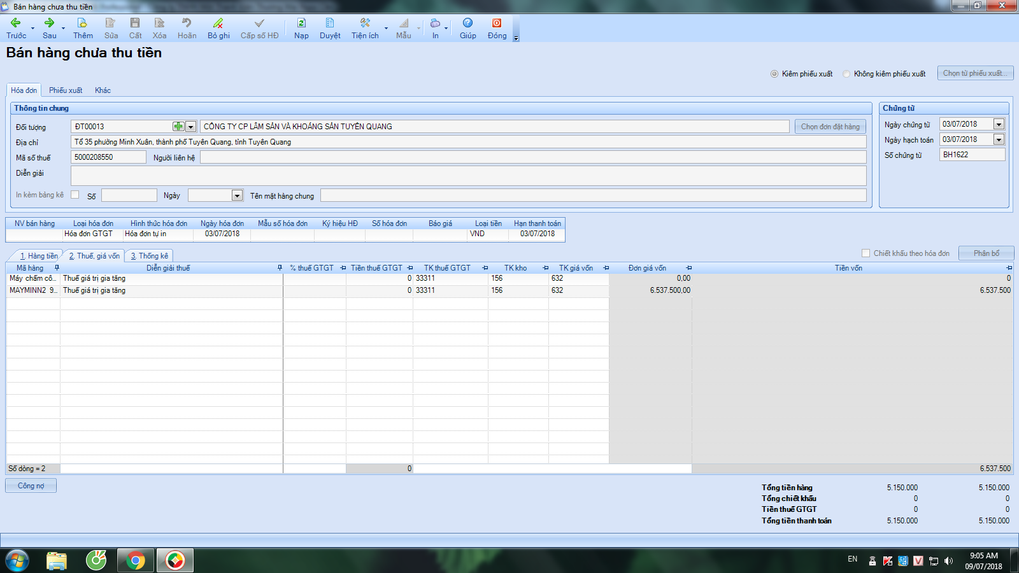Click the Diễn giải text field
The width and height of the screenshot is (1019, 573).
(x=468, y=176)
